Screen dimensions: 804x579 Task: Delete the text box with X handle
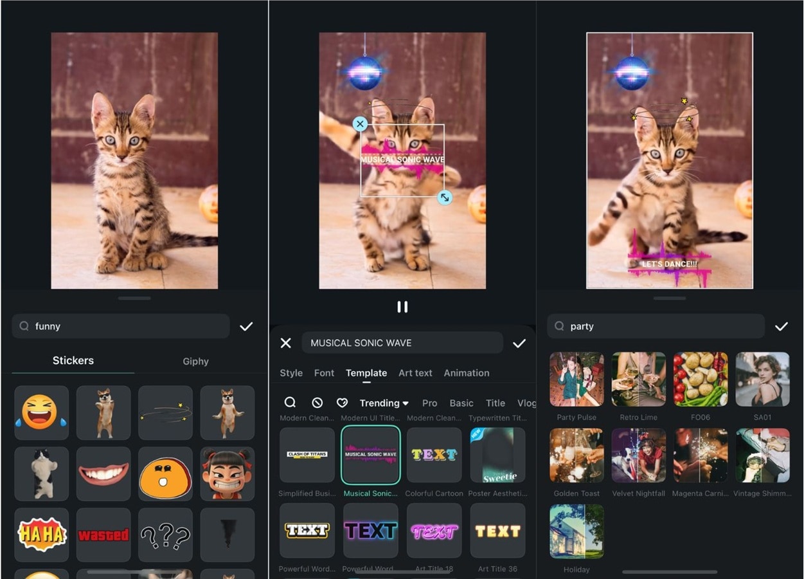(x=360, y=124)
